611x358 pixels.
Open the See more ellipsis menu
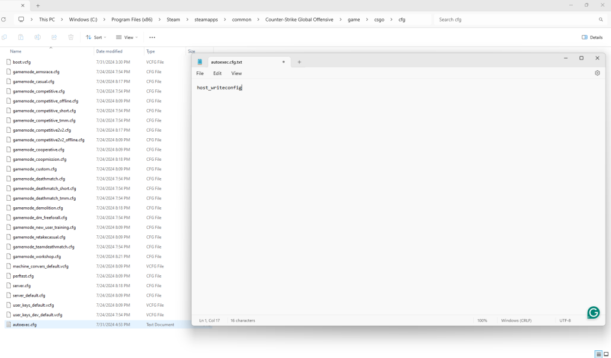point(152,37)
